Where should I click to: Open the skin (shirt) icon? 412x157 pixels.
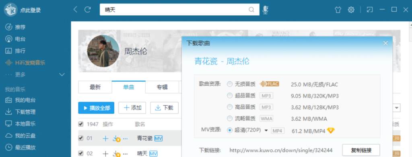click(x=338, y=10)
